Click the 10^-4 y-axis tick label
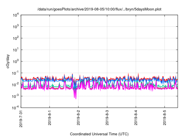 (x=16, y=107)
